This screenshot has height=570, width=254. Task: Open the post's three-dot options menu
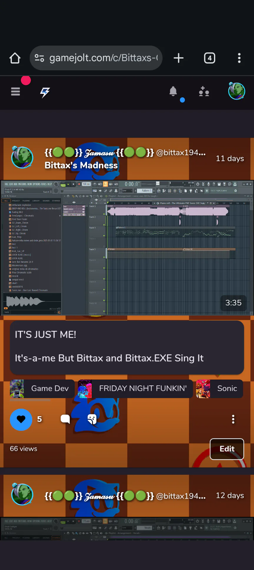(x=233, y=419)
